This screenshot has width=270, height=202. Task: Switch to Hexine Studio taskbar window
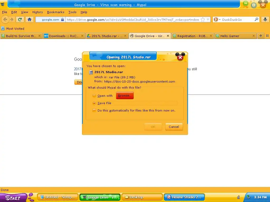184,197
